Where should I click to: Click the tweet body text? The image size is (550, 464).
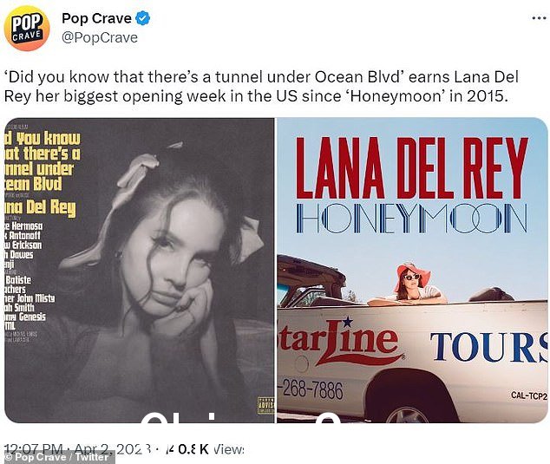(261, 86)
